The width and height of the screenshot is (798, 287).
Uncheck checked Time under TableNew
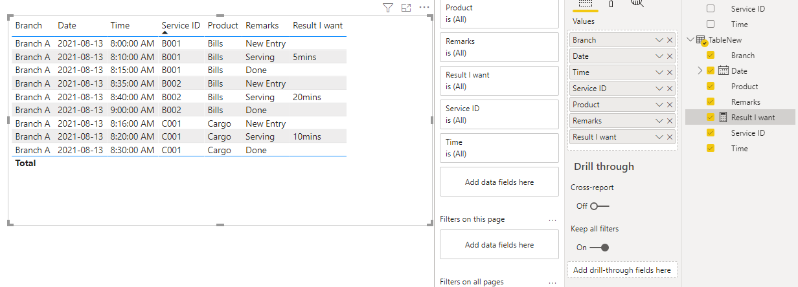tap(711, 149)
